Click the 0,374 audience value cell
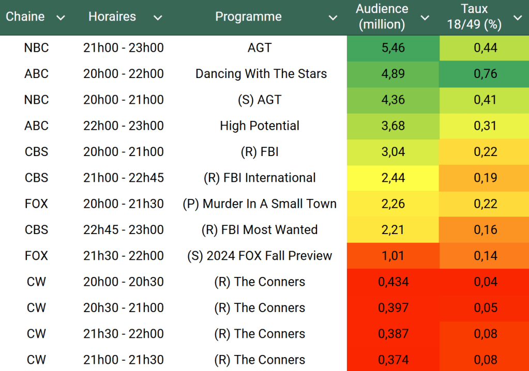529x371 pixels. click(x=392, y=360)
